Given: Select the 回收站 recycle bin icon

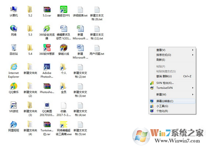Looking at the screenshot, I should 14,50.
